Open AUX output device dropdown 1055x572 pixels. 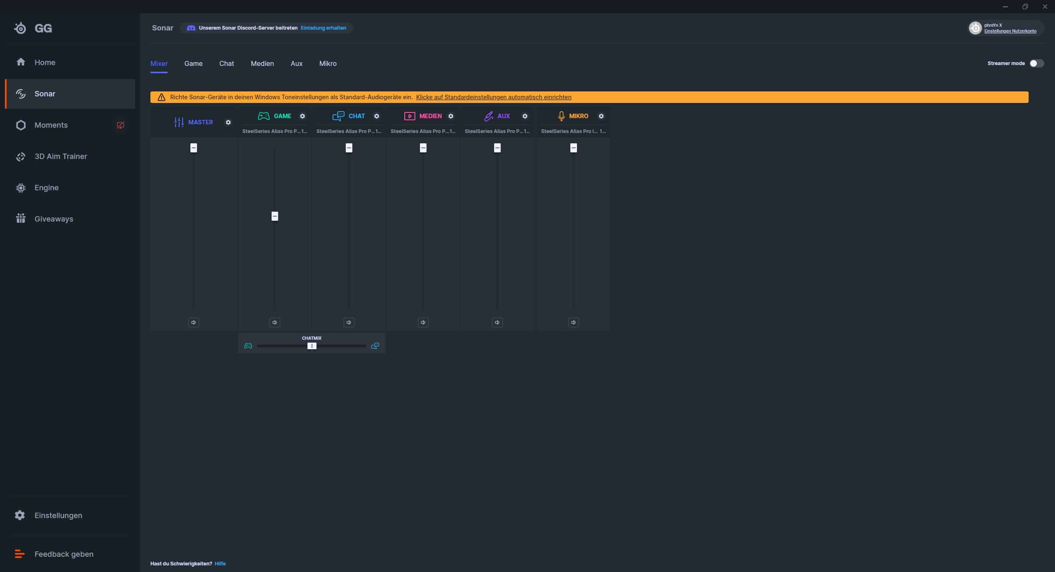click(x=497, y=131)
